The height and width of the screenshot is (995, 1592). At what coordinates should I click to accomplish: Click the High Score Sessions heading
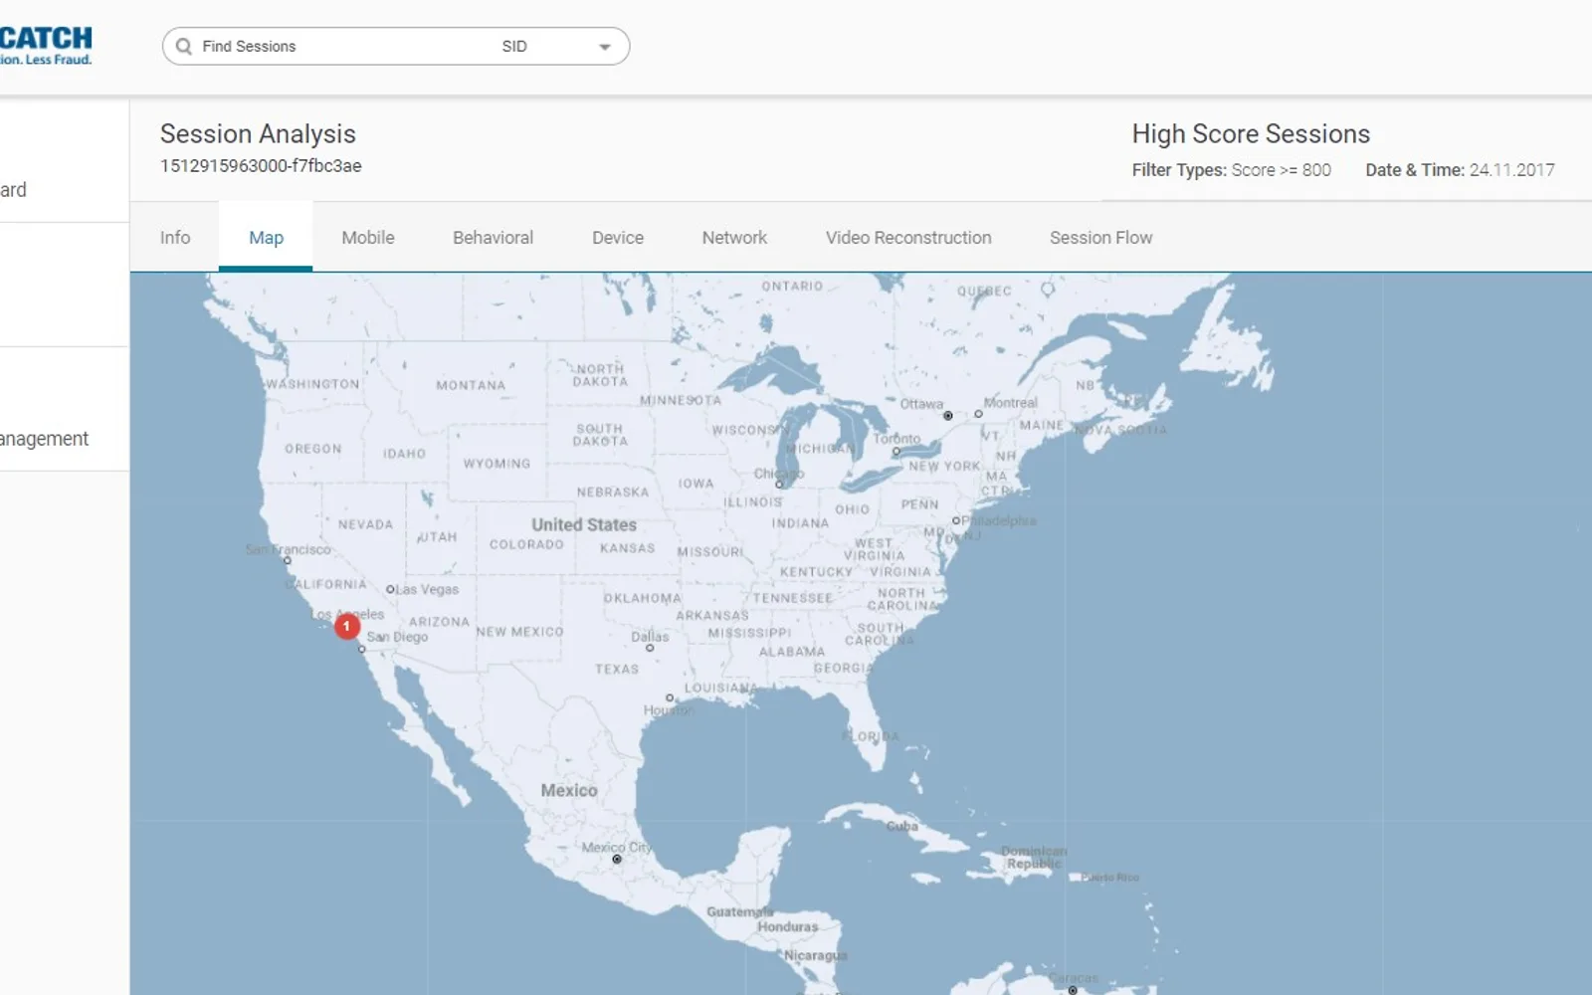pos(1251,134)
